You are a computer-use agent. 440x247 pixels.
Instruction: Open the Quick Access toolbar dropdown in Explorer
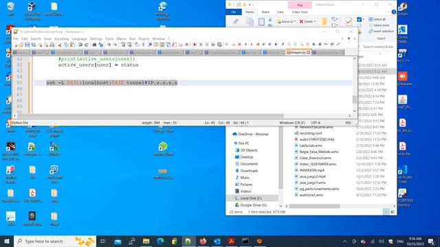tap(250, 5)
